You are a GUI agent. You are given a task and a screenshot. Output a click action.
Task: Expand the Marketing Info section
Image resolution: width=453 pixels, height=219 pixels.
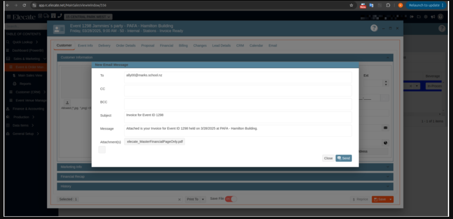(225, 167)
